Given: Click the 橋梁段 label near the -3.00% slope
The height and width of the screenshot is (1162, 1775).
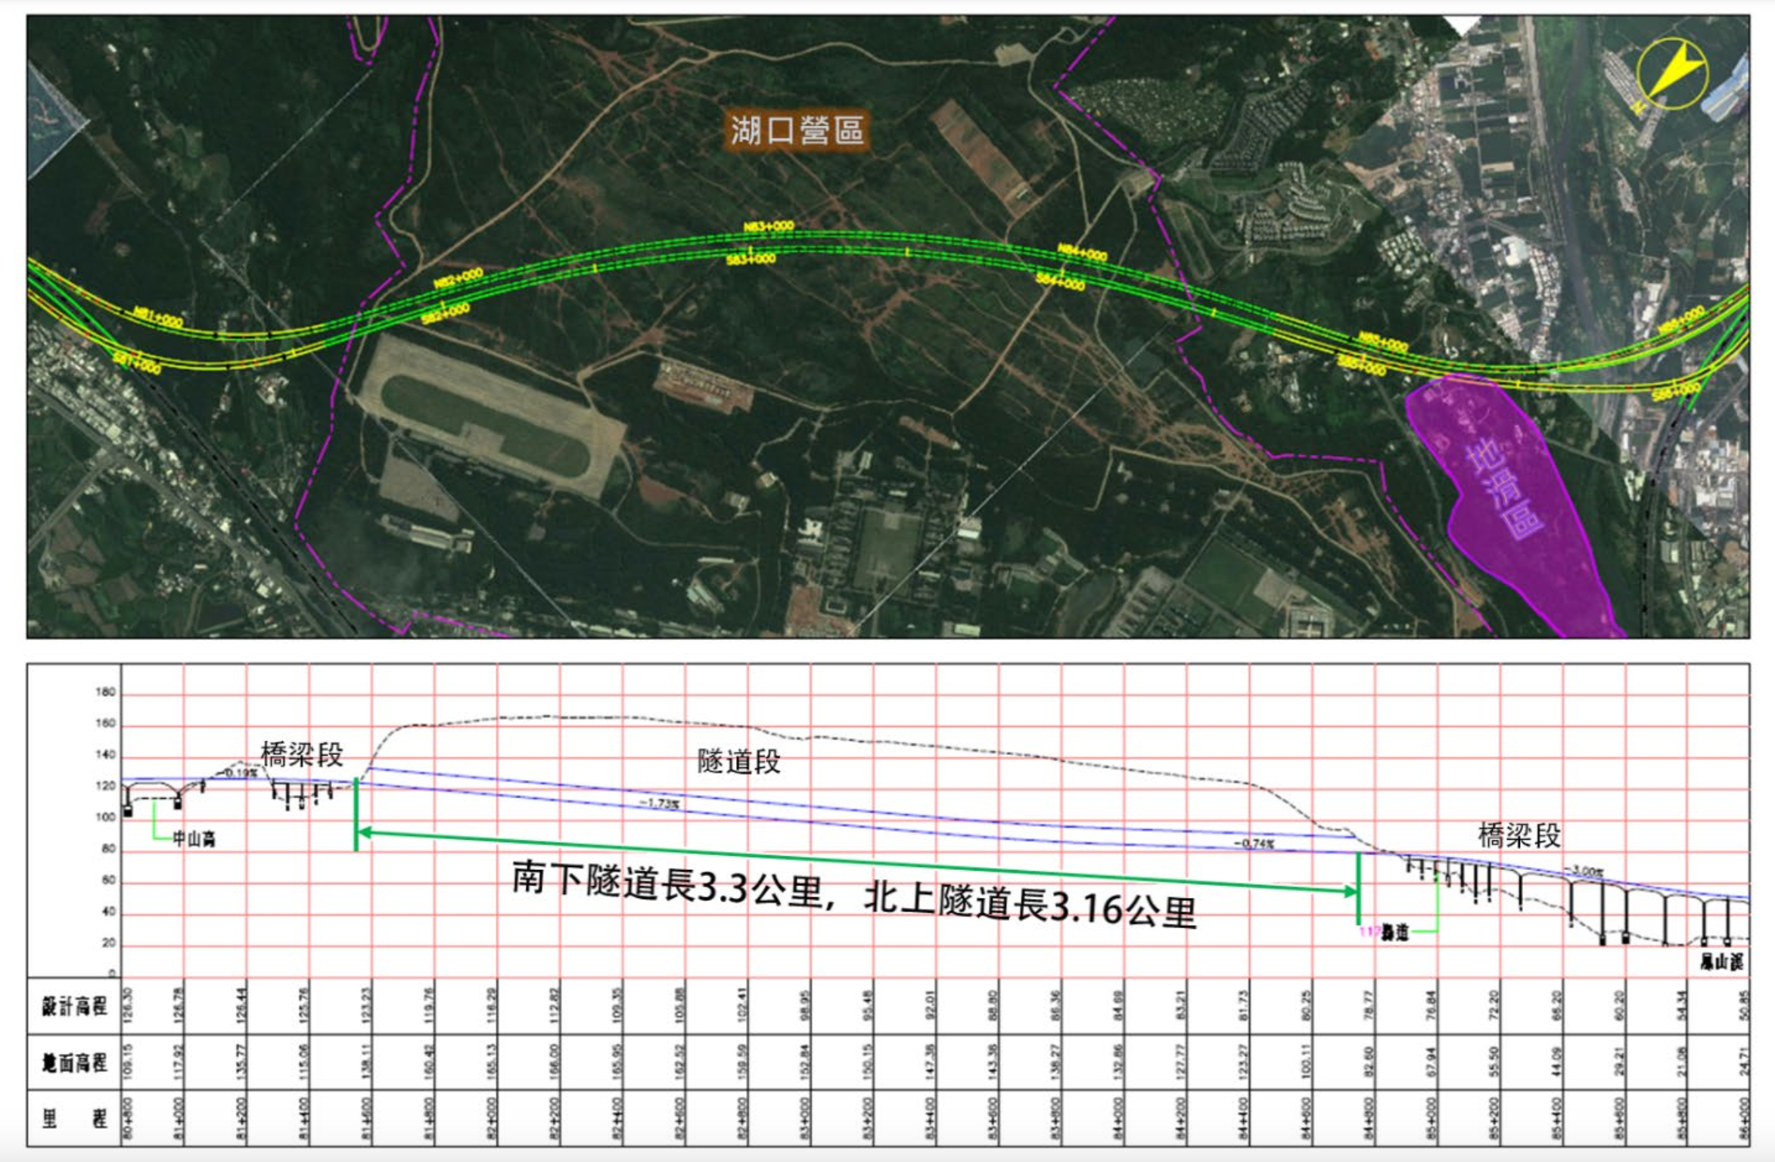Looking at the screenshot, I should point(1519,835).
